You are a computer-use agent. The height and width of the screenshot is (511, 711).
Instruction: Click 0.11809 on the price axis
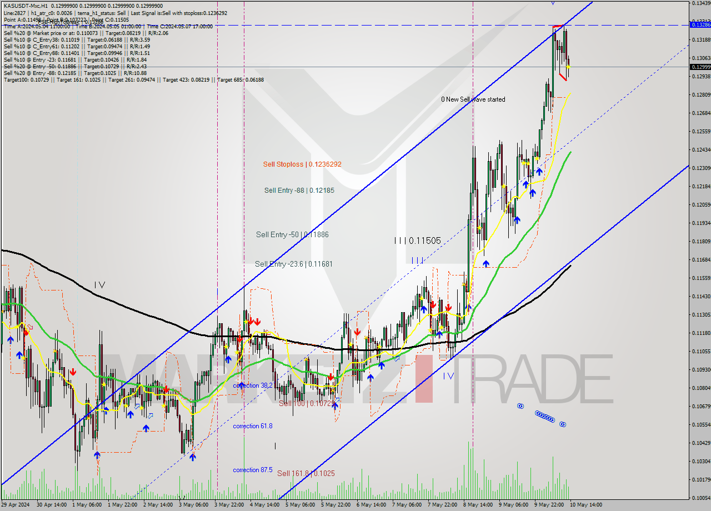coord(701,241)
